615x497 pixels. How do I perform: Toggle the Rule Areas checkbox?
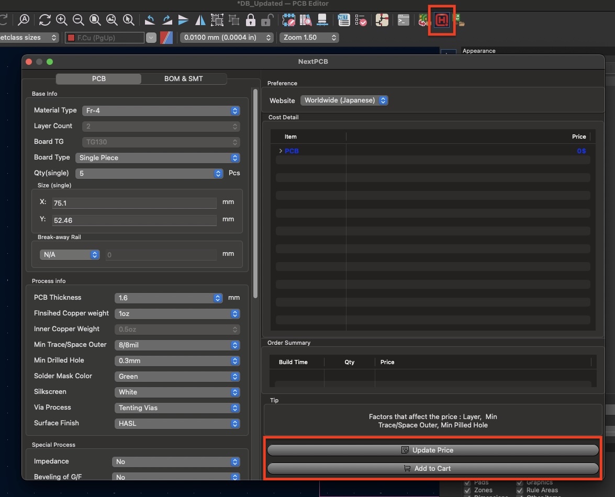[x=519, y=490]
